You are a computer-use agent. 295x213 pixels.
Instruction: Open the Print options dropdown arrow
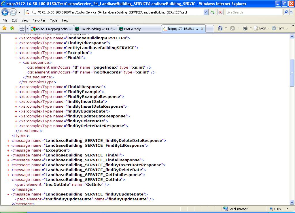tap(251, 28)
